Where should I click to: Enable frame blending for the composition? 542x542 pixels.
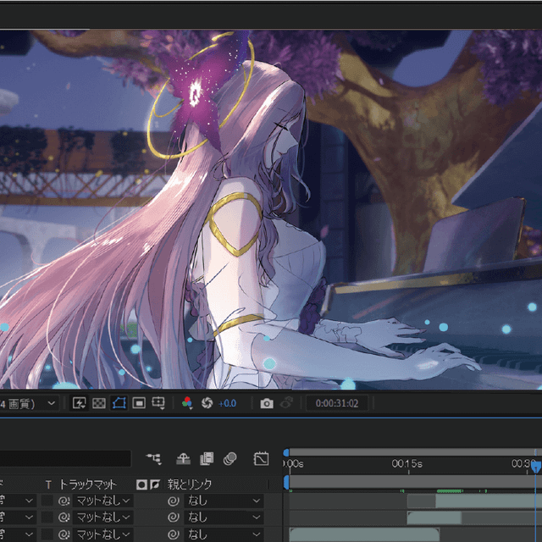[x=206, y=459]
